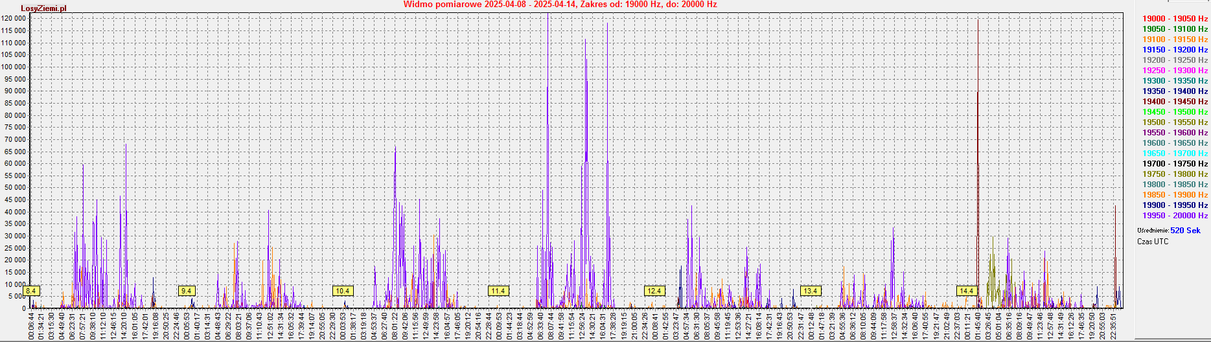
Task: Select the 19250 - 19300 Hz legend entry
Action: tap(1174, 71)
